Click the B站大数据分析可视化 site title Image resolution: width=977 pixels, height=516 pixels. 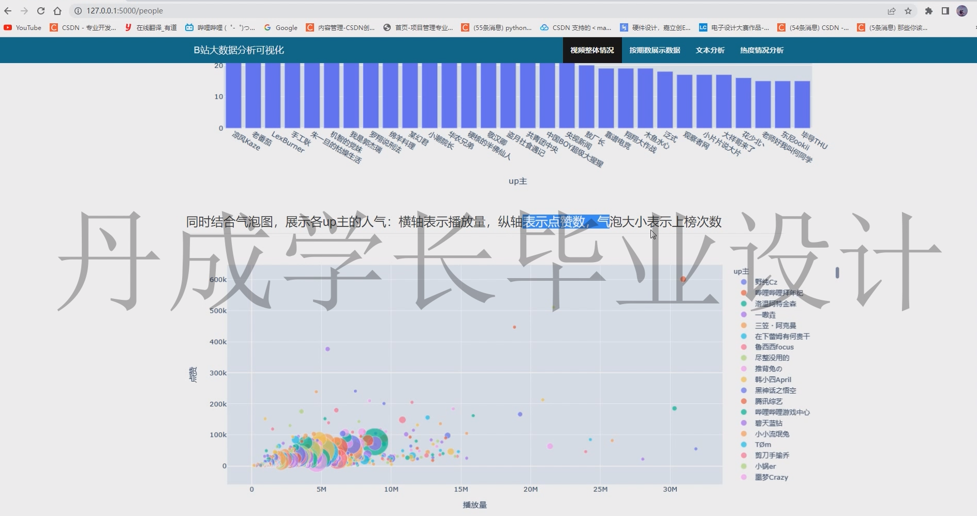(239, 50)
